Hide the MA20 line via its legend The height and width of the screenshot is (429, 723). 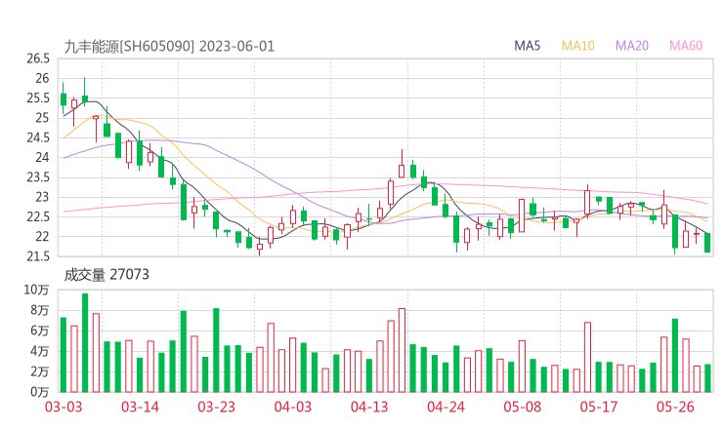tap(632, 46)
